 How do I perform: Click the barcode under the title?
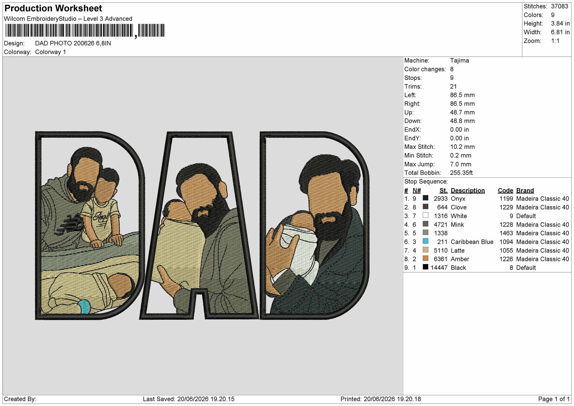85,31
